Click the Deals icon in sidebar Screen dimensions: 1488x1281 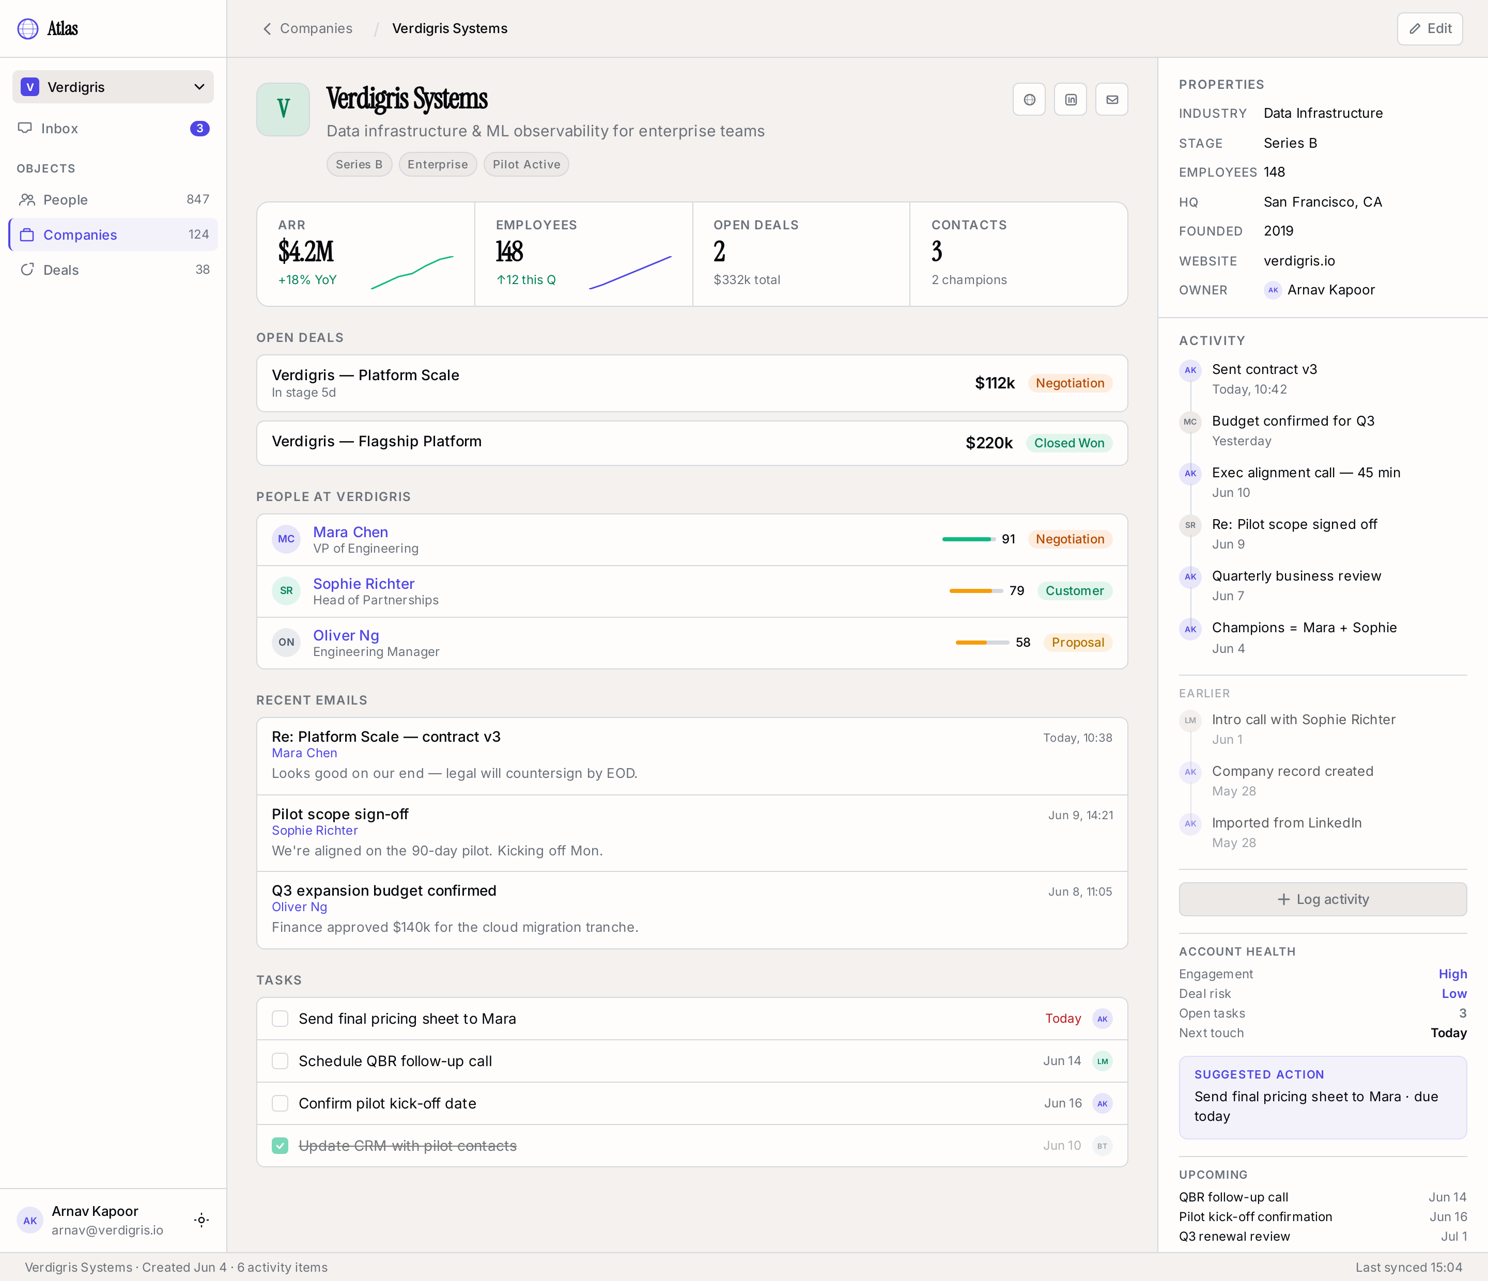click(27, 269)
